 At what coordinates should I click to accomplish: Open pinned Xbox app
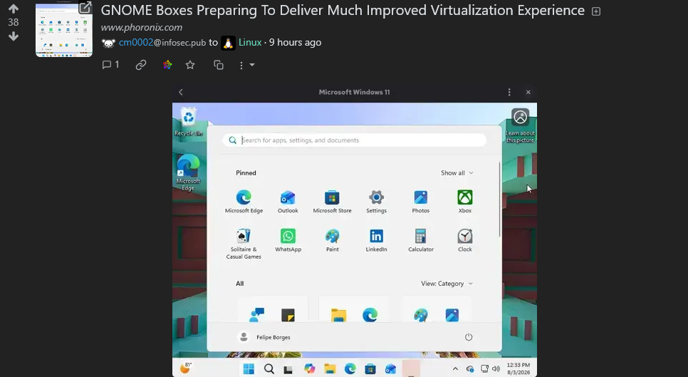(x=464, y=202)
